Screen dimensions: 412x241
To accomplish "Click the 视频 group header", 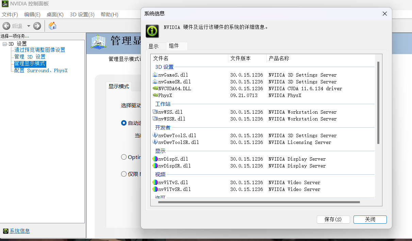I will (x=160, y=175).
